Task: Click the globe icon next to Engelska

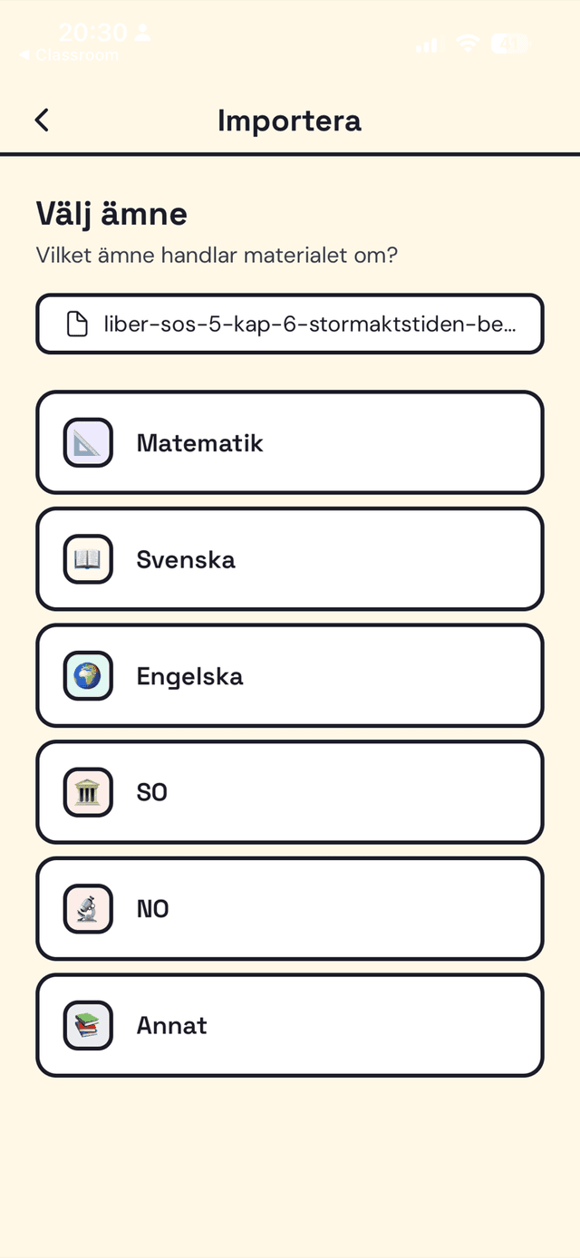Action: (88, 675)
